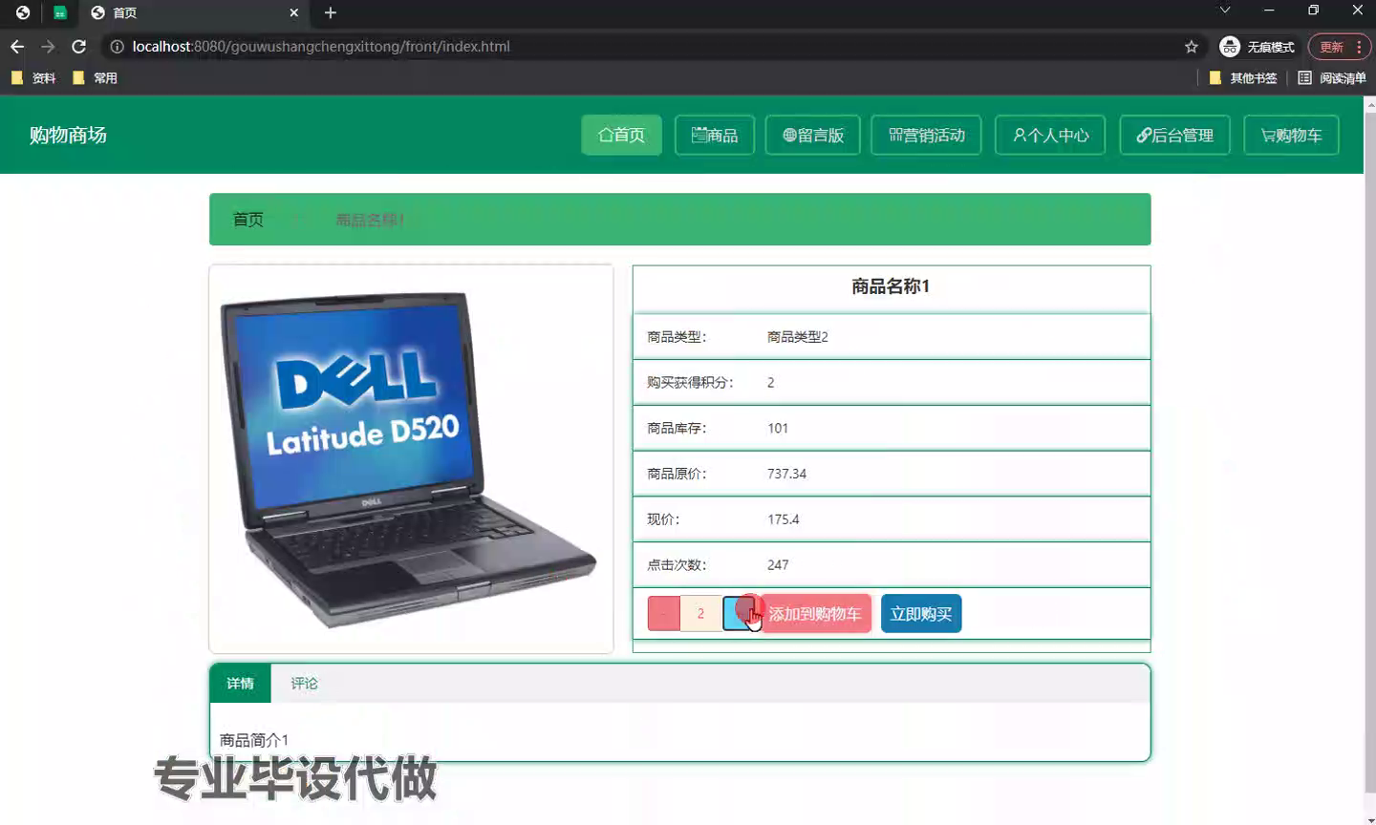Decrease quantity with minus button
The image size is (1376, 825).
663,614
